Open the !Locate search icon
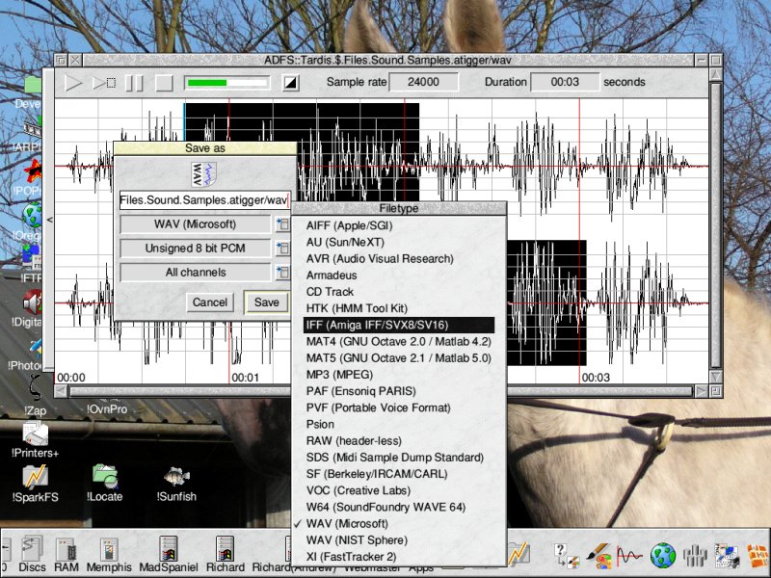 (105, 485)
